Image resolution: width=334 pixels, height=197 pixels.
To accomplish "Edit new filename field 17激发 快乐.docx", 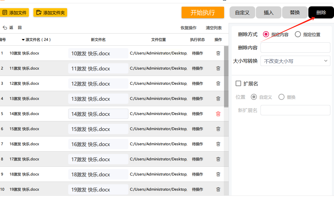I will (x=98, y=159).
